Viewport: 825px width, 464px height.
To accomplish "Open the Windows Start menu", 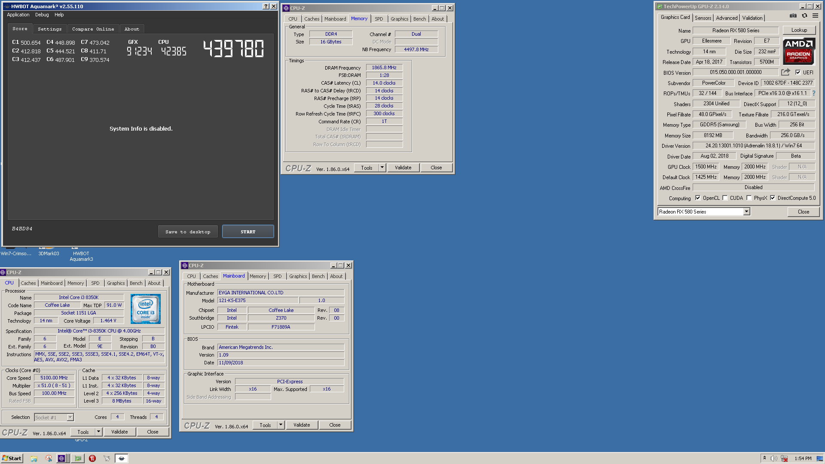I will point(12,458).
